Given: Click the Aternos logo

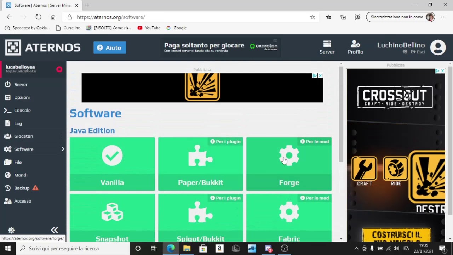Looking at the screenshot, I should point(43,47).
